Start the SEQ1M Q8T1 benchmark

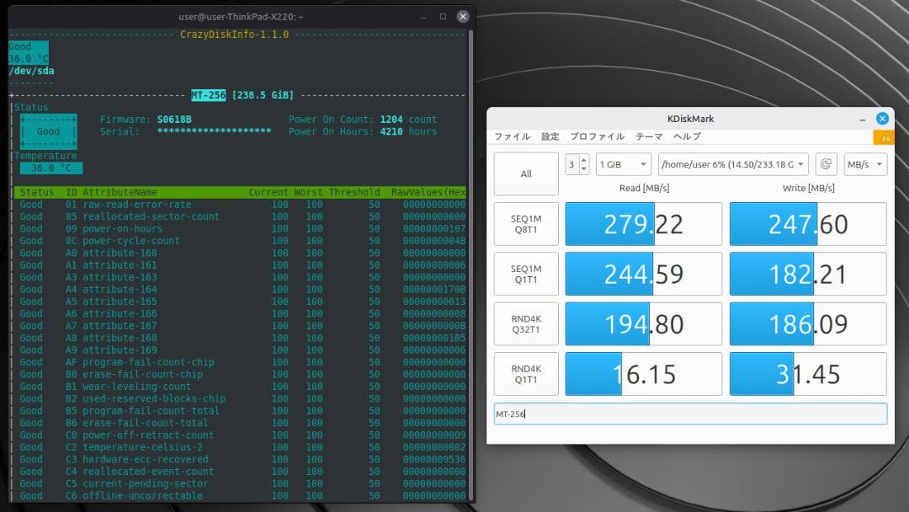(x=526, y=224)
